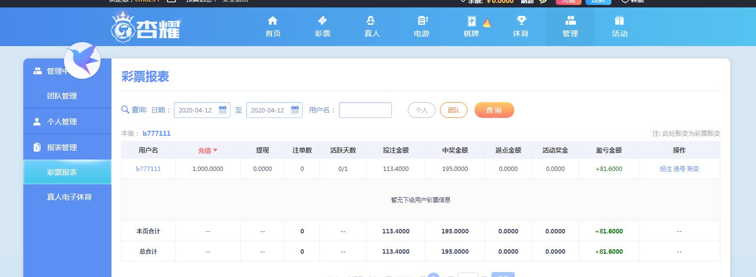Click the 提现 column header
The image size is (756, 277).
coord(263,150)
